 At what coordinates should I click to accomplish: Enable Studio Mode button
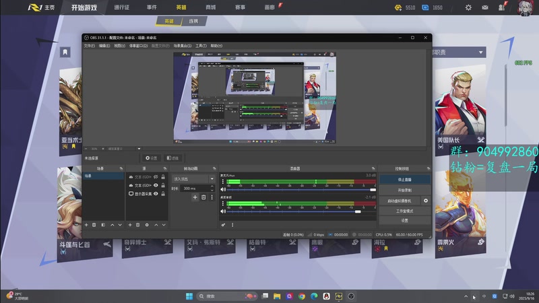coord(405,211)
